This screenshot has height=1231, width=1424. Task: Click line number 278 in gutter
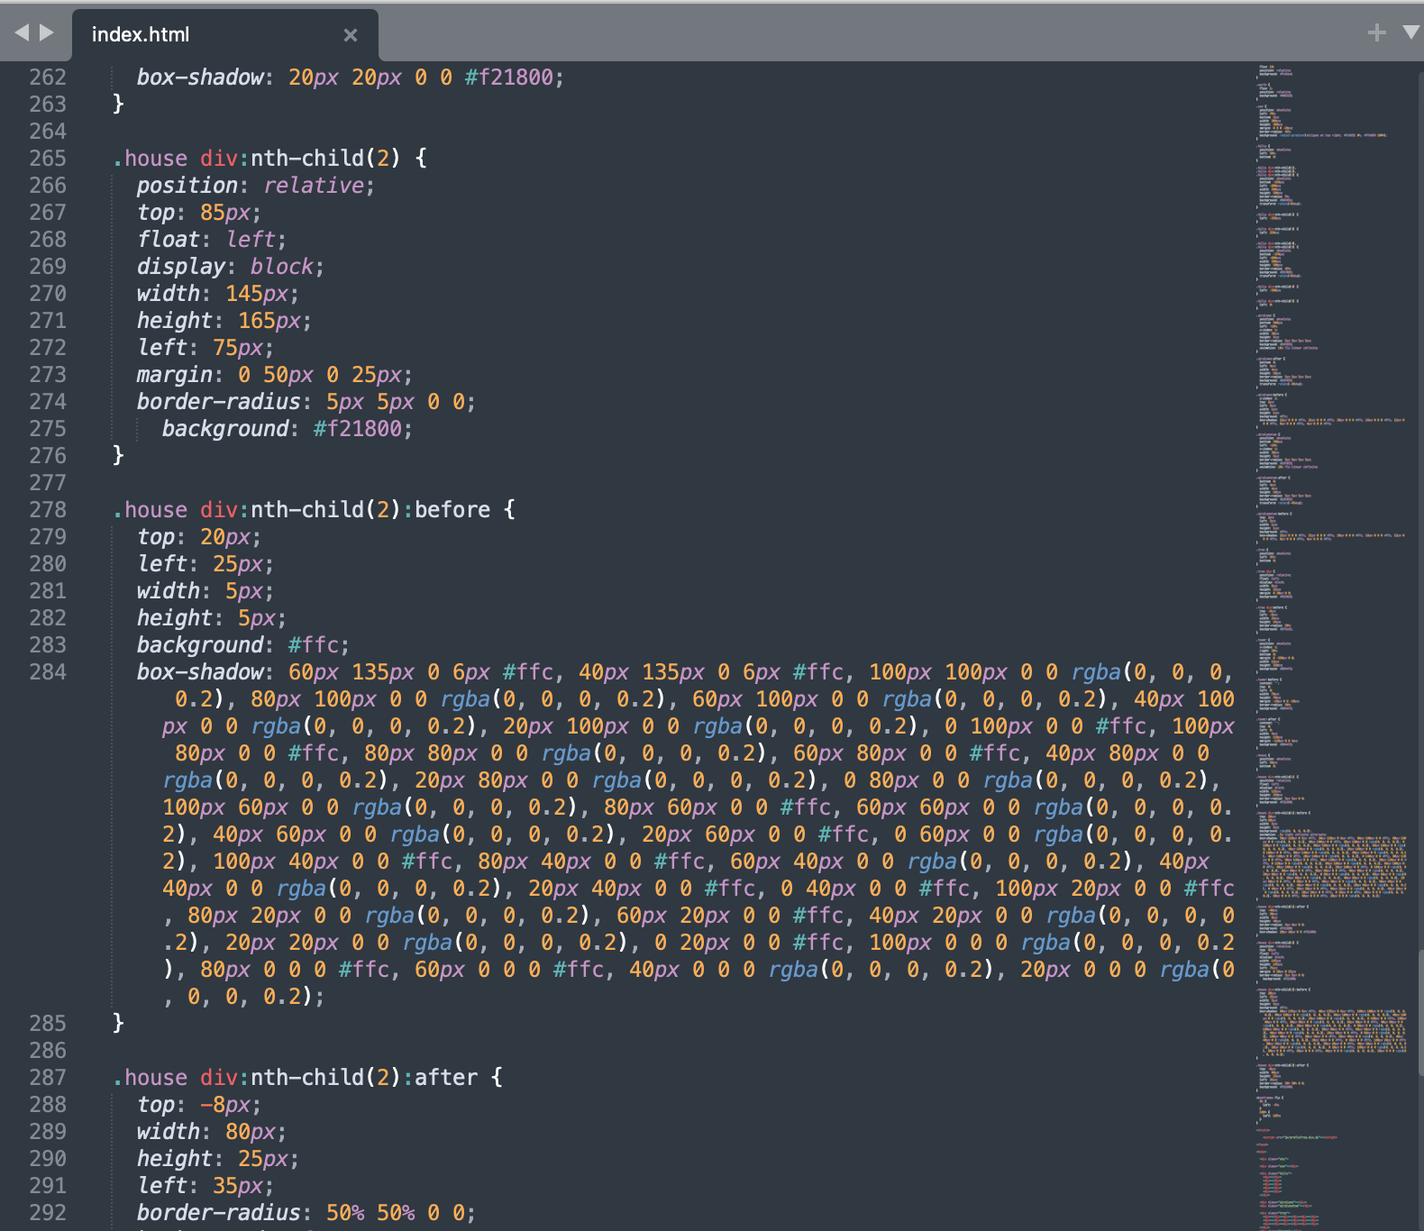(48, 510)
